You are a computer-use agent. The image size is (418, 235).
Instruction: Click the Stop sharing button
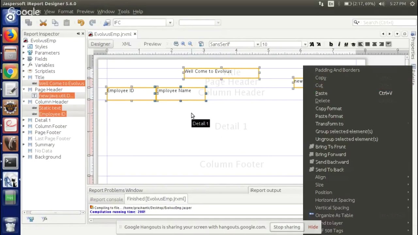pyautogui.click(x=287, y=227)
